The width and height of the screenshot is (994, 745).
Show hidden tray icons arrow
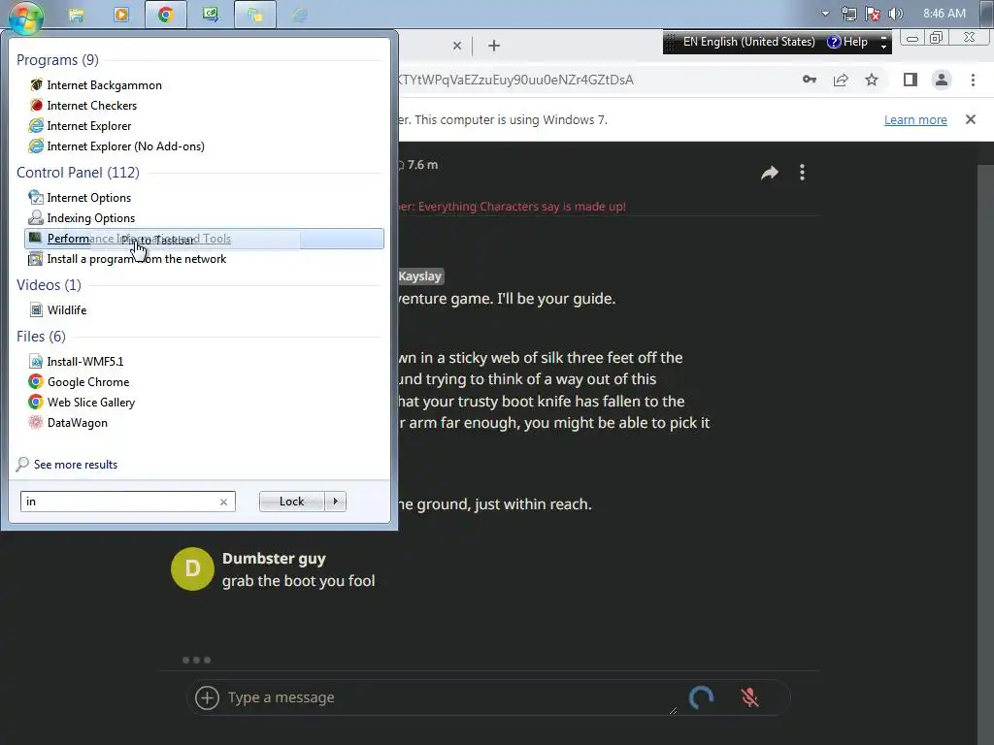tap(825, 14)
